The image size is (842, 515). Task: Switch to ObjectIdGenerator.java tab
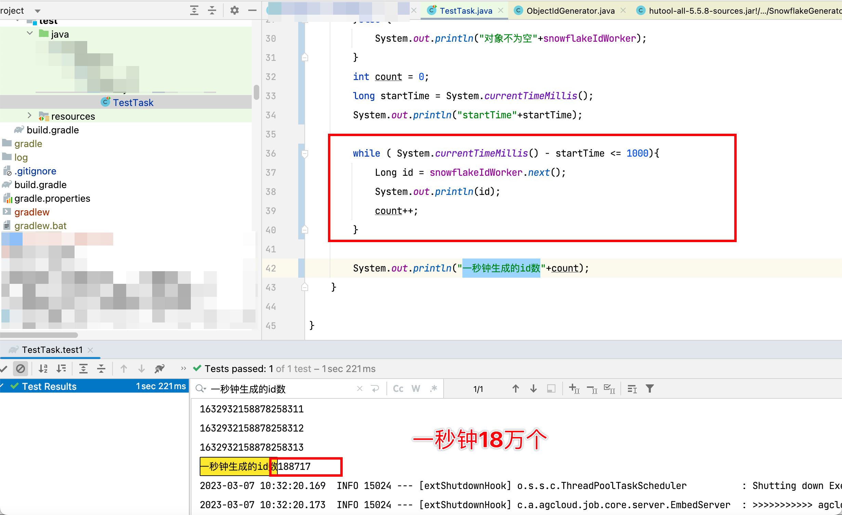(570, 11)
